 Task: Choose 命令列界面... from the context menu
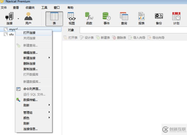pyautogui.click(x=34, y=89)
